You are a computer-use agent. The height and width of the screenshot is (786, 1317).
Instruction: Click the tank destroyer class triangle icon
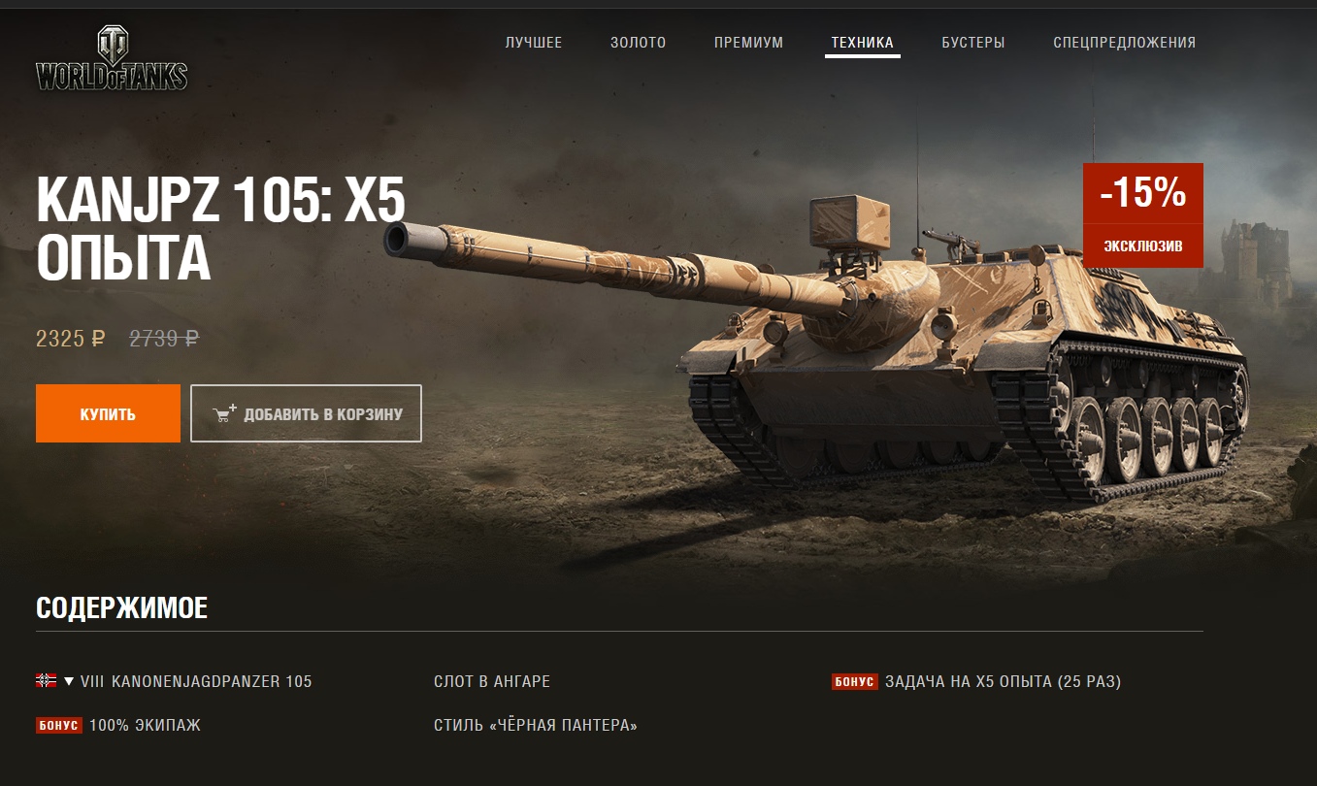coord(69,681)
